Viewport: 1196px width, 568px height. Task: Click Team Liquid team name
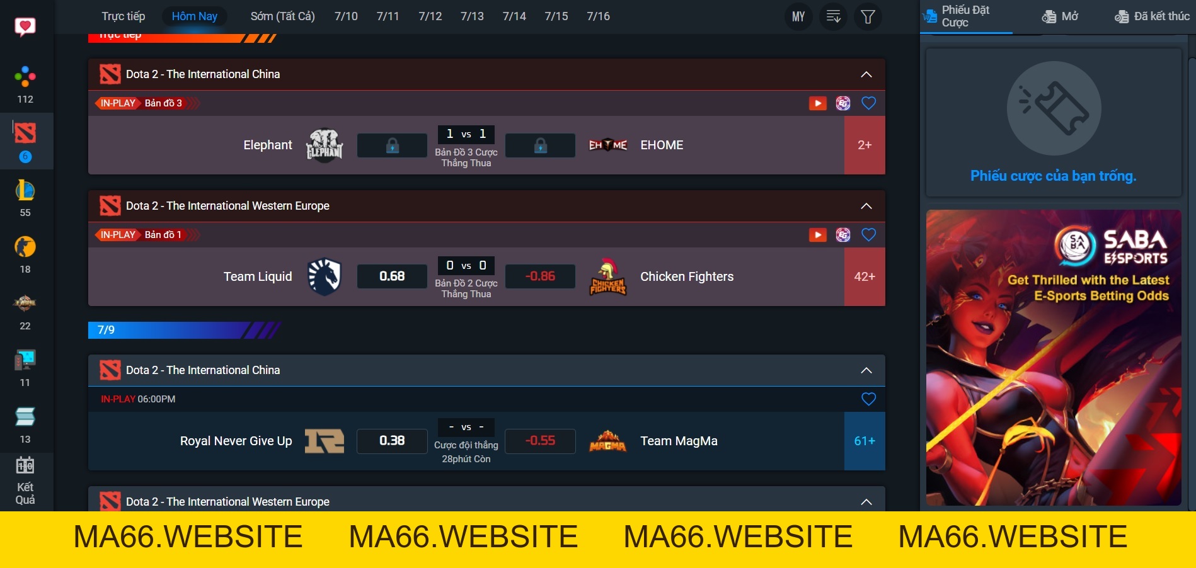tap(258, 276)
